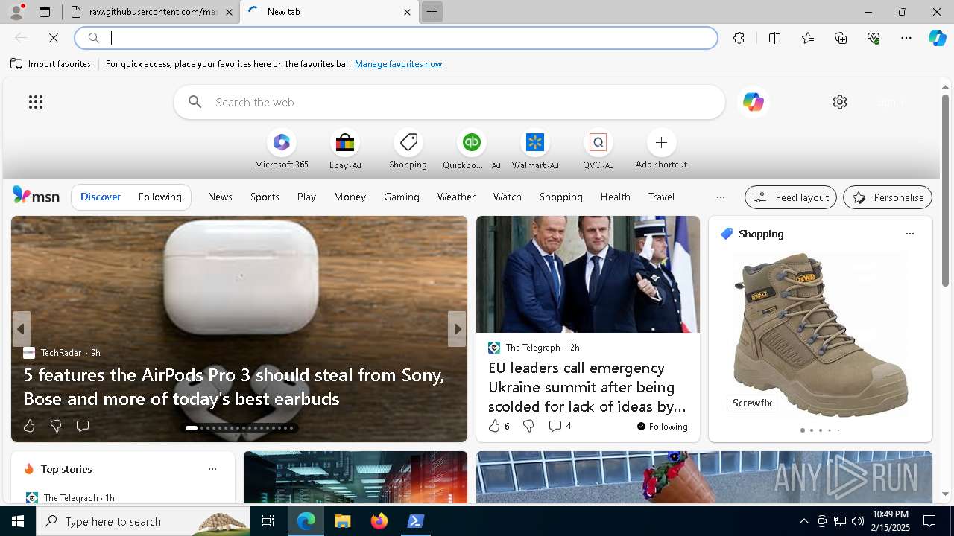Open the Gaming category
This screenshot has width=954, height=536.
coord(402,197)
